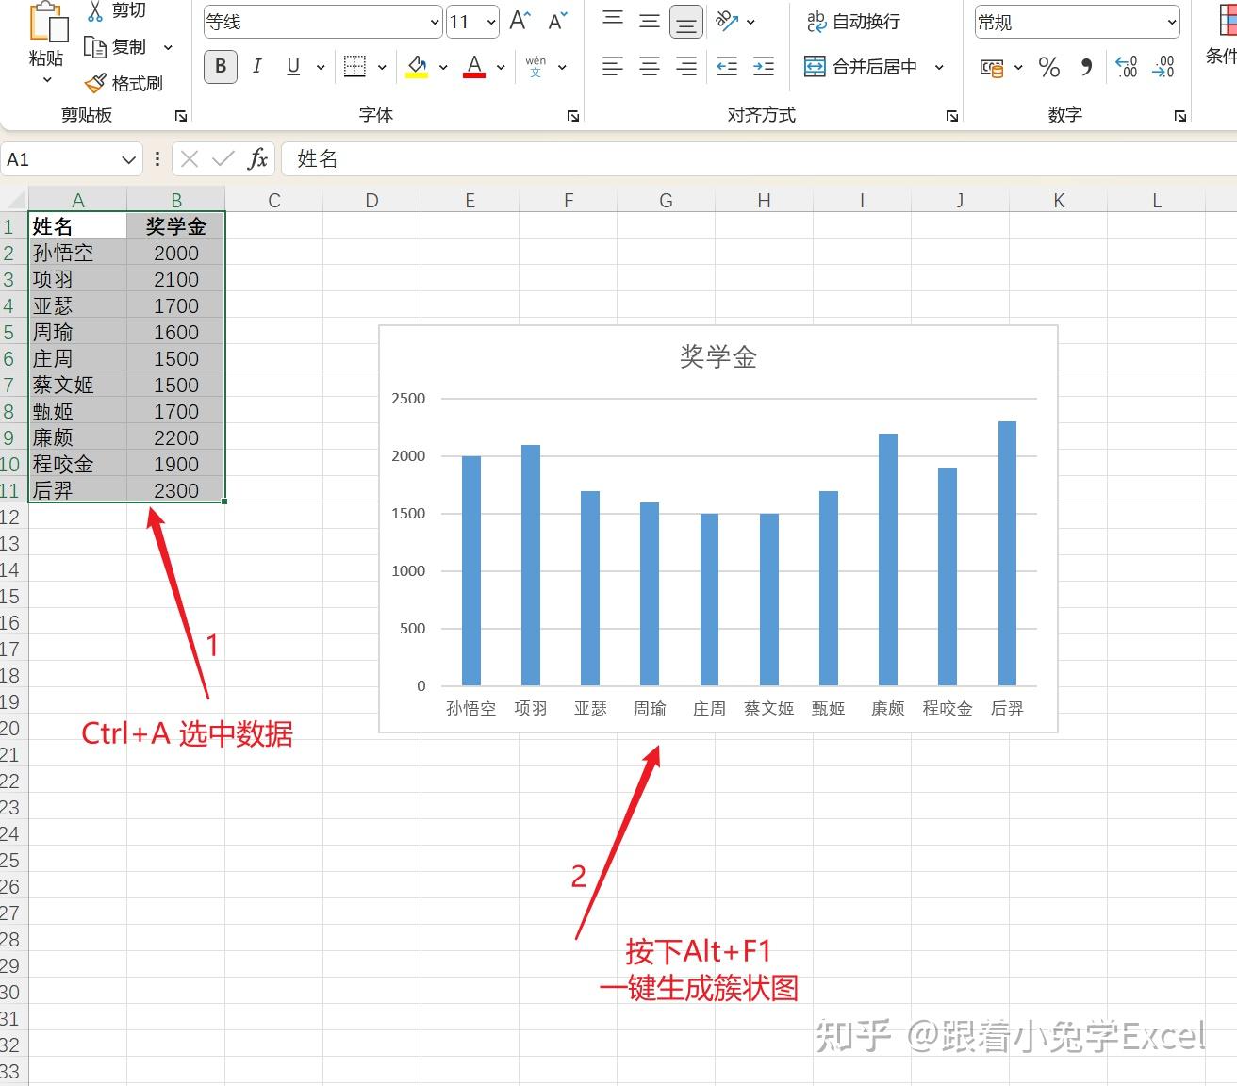Viewport: 1237px width, 1086px height.
Task: Click the formula bar Cancel X
Action: [x=190, y=159]
